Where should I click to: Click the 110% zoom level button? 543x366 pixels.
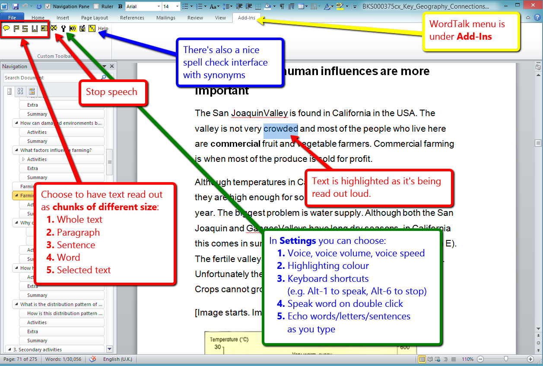coord(467,359)
